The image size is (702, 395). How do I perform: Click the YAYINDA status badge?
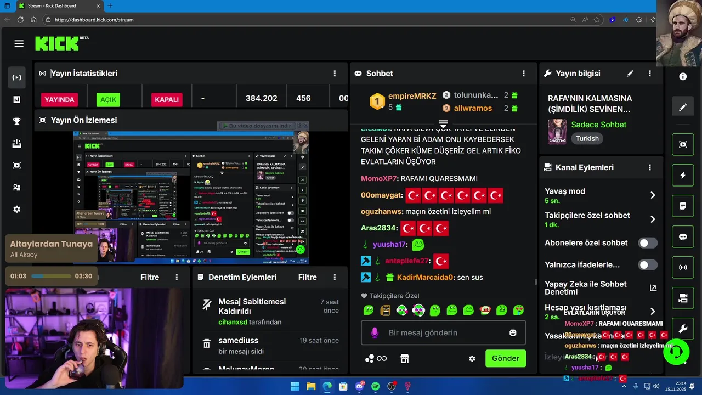[x=59, y=99]
